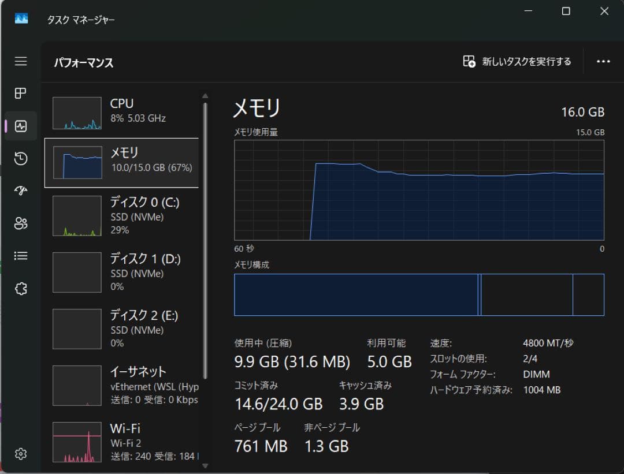The image size is (624, 474).
Task: Select the CPU performance item
Action: point(121,113)
